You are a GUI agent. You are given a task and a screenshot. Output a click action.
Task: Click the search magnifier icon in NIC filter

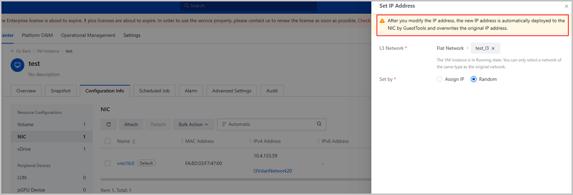click(x=319, y=124)
